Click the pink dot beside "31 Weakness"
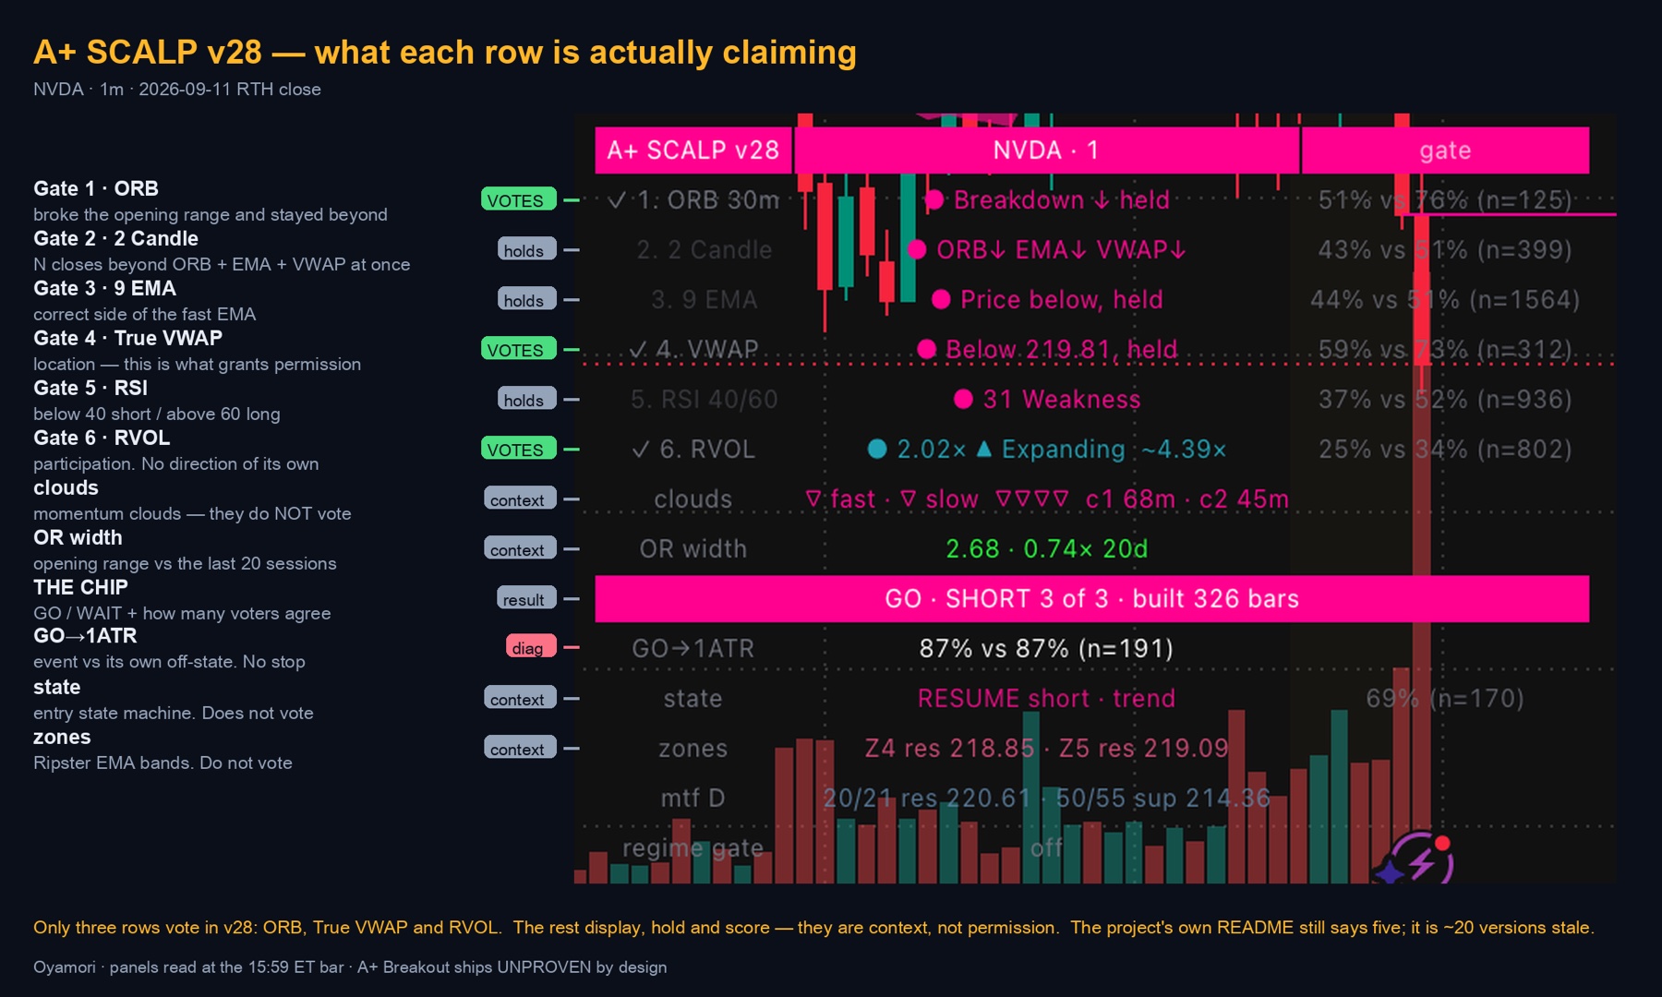This screenshot has height=997, width=1662. (963, 399)
